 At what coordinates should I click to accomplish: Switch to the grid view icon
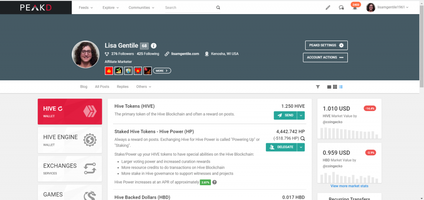[x=335, y=87]
